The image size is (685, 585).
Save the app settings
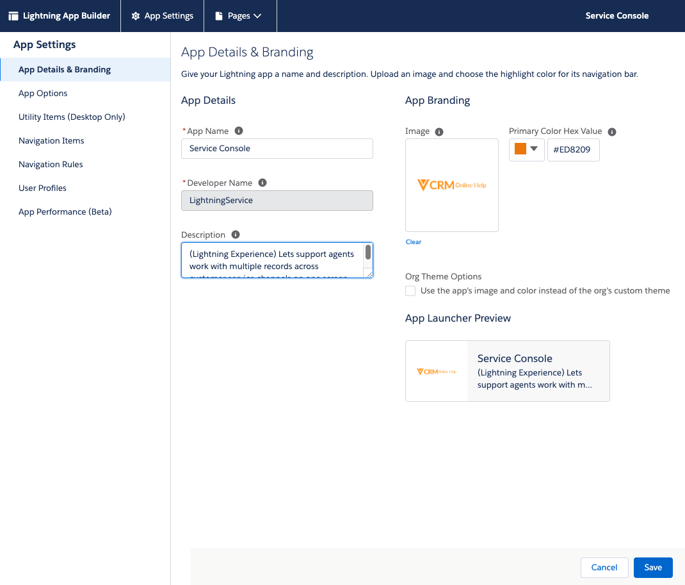click(653, 567)
